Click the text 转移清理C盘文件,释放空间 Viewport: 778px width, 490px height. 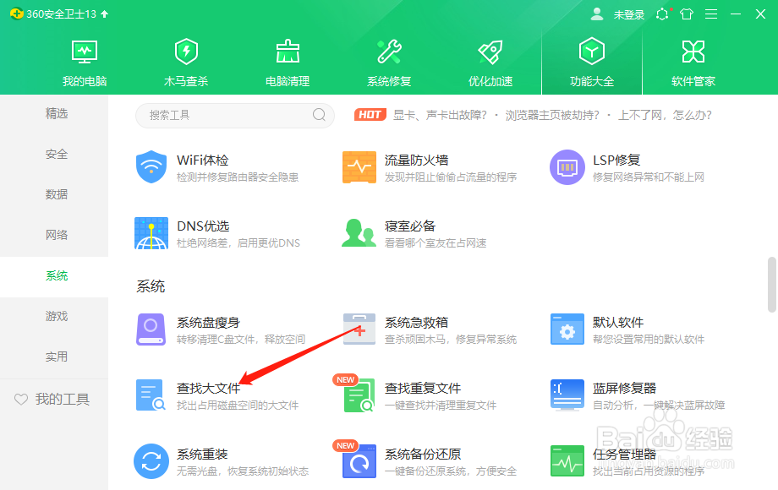pyautogui.click(x=241, y=340)
